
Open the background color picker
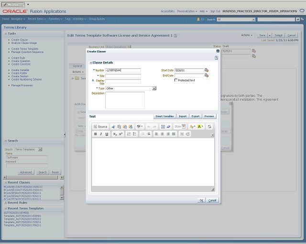pos(200,127)
